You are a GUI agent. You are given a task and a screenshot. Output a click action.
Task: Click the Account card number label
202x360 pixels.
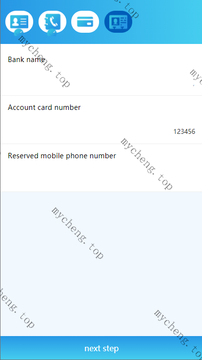click(44, 107)
